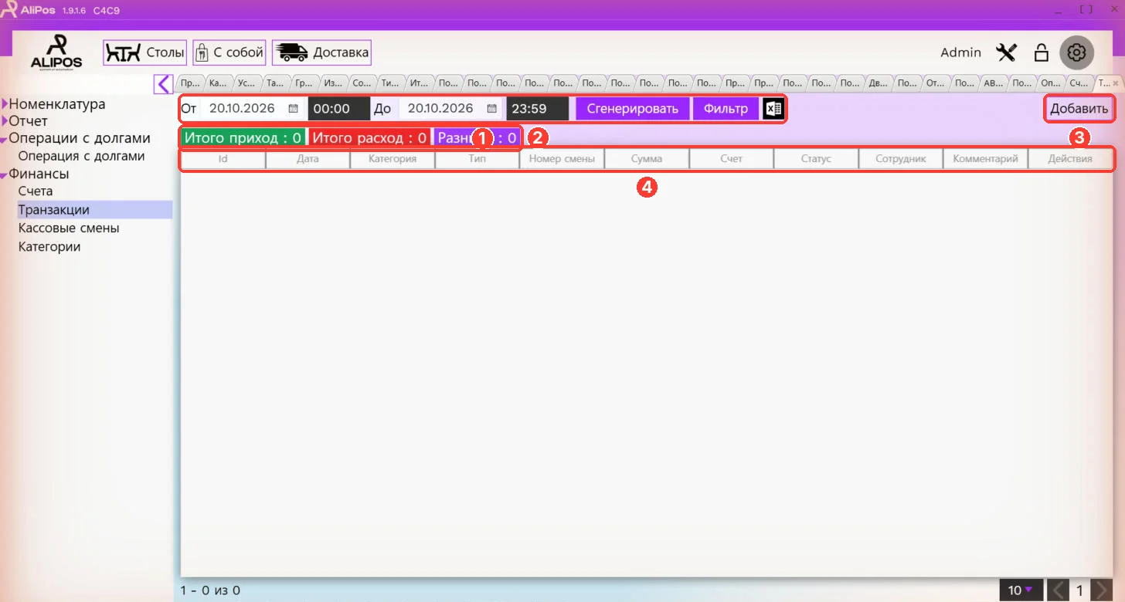Image resolution: width=1125 pixels, height=602 pixels.
Task: Open the Столы tables view
Action: click(x=145, y=52)
